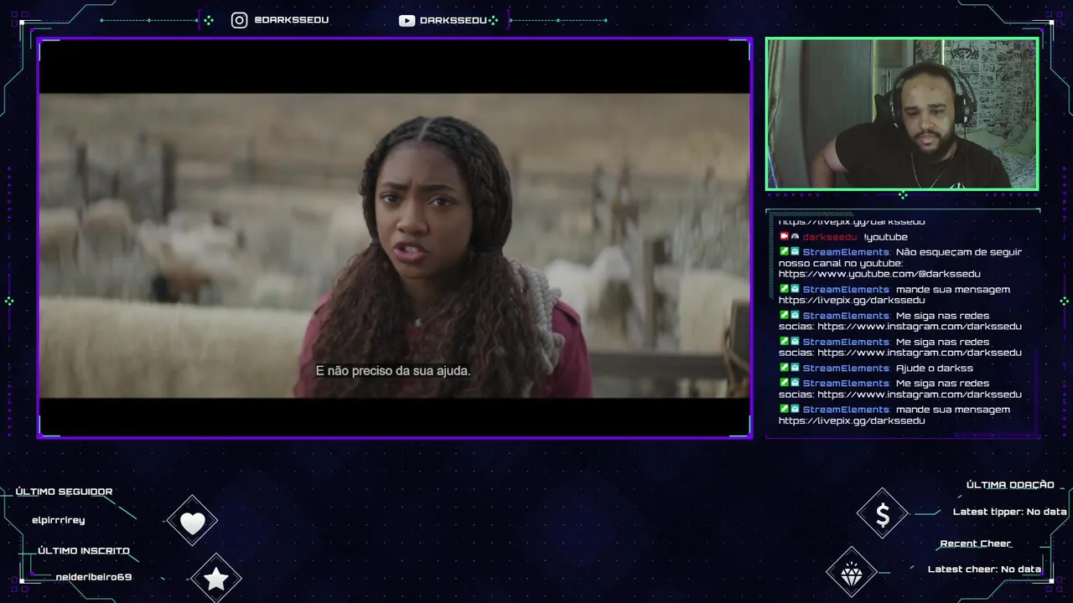Click the heart icon beside Último Seguidor
Image resolution: width=1073 pixels, height=603 pixels.
click(192, 523)
